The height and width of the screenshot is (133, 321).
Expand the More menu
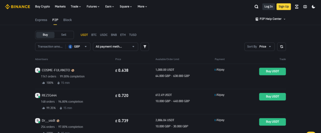click(x=142, y=7)
